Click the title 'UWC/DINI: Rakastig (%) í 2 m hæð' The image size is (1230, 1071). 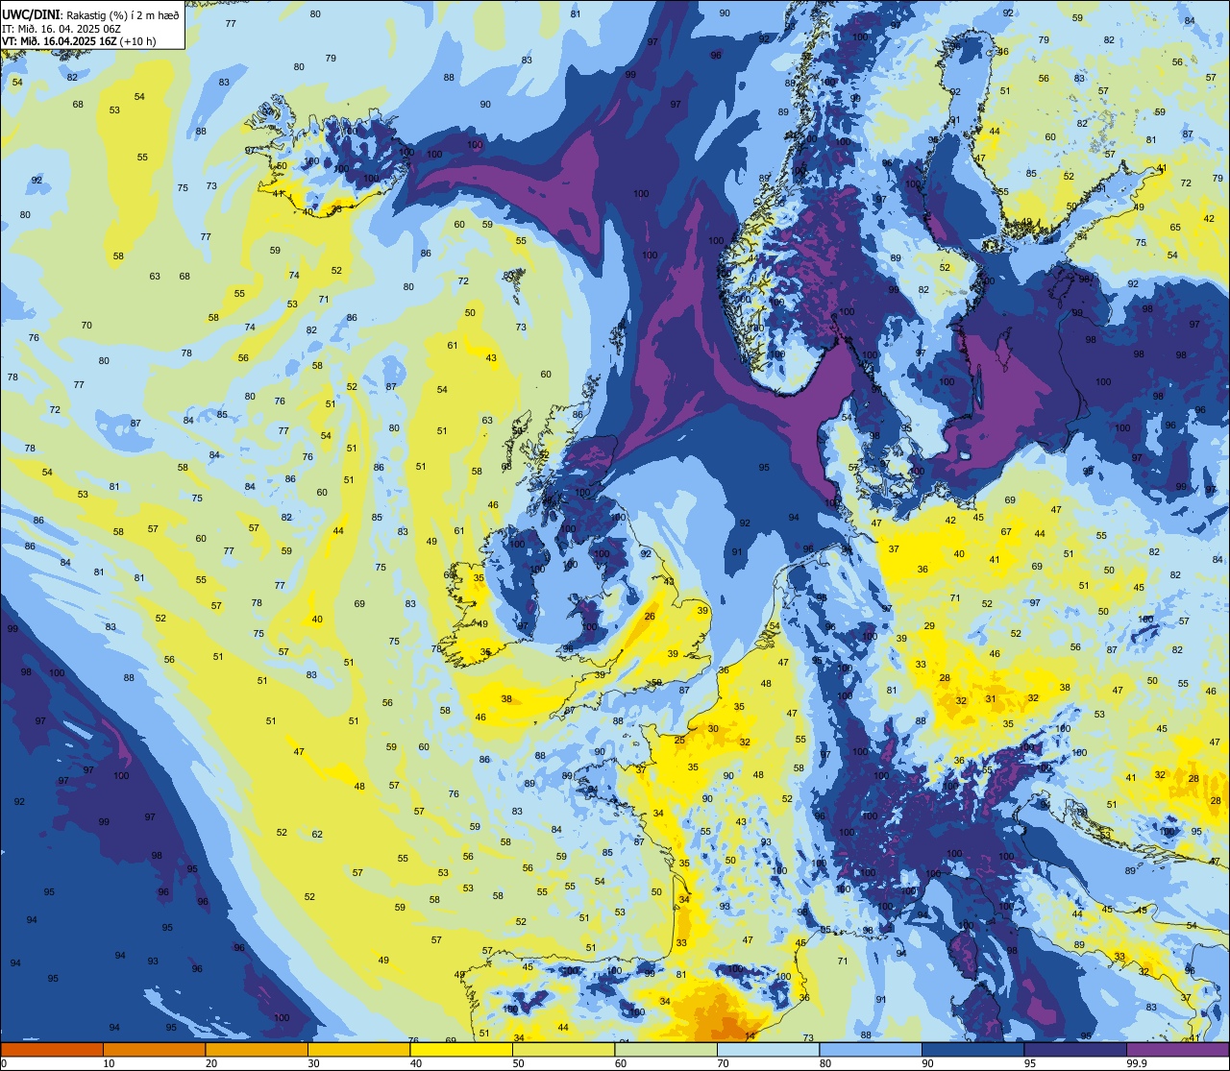pyautogui.click(x=90, y=14)
